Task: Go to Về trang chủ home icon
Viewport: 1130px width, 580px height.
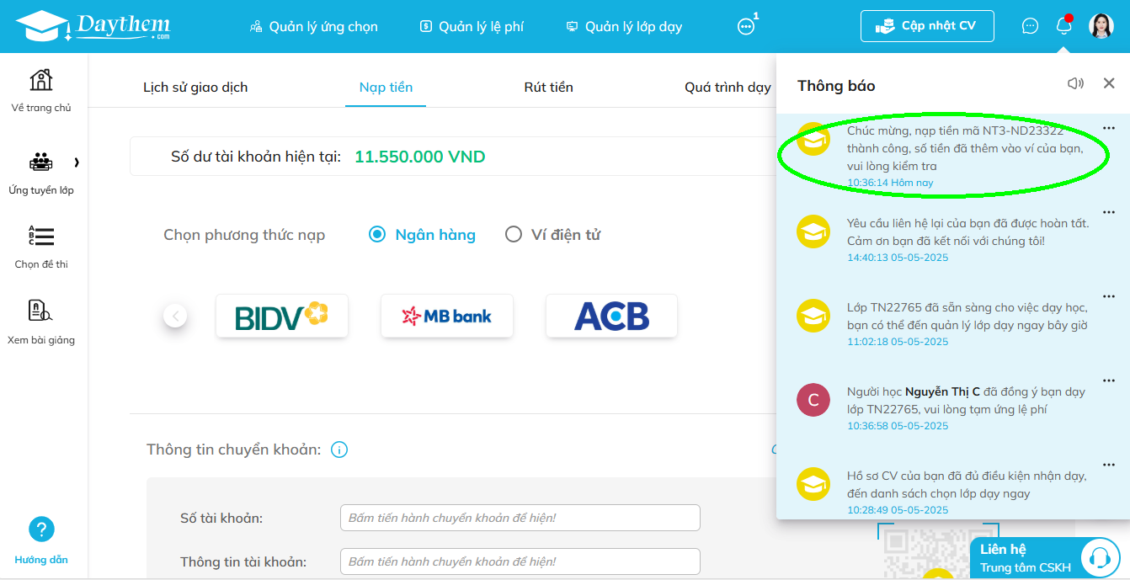Action: [x=40, y=91]
